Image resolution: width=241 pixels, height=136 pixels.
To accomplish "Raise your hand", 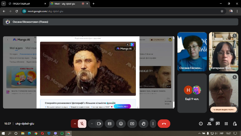I will [144, 124].
